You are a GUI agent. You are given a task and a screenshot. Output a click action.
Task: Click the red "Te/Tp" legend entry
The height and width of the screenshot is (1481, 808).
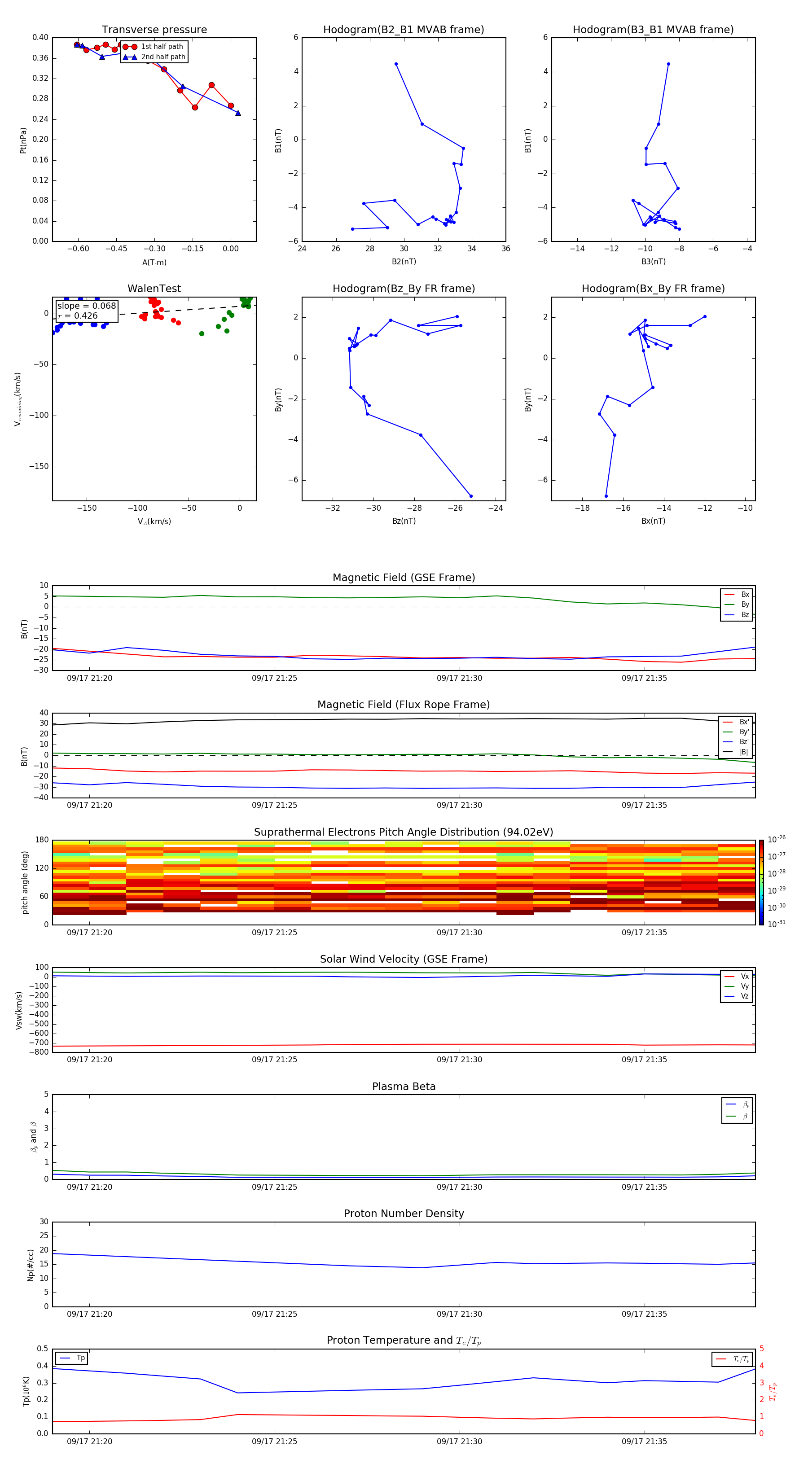[x=732, y=1359]
